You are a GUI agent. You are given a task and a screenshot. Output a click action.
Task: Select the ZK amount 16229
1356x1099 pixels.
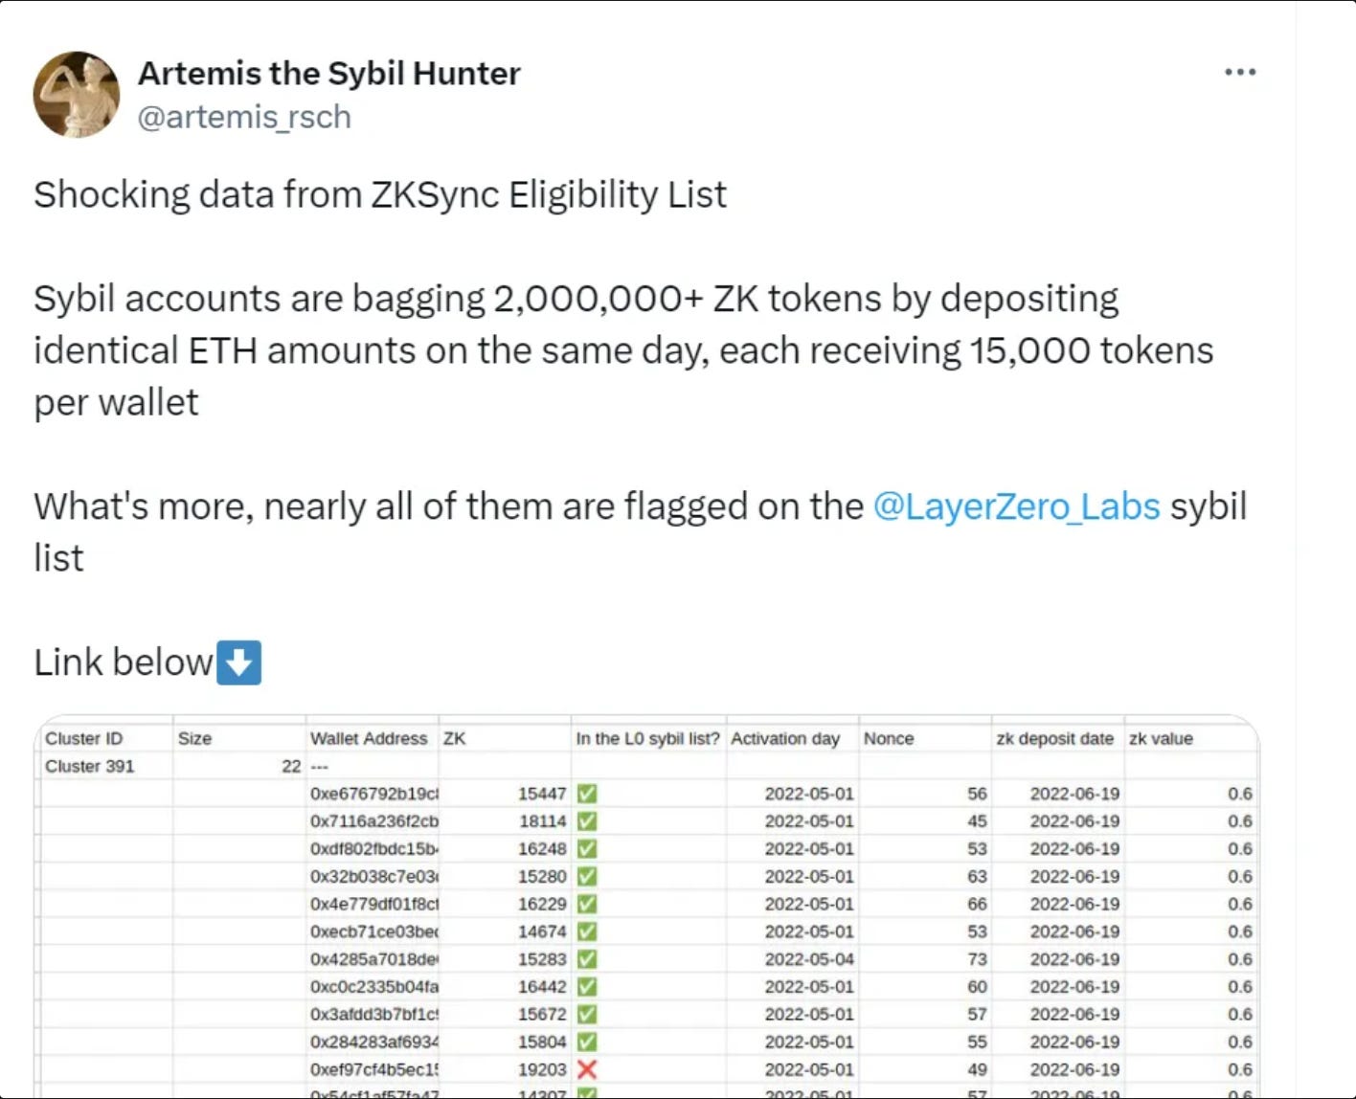coord(542,904)
